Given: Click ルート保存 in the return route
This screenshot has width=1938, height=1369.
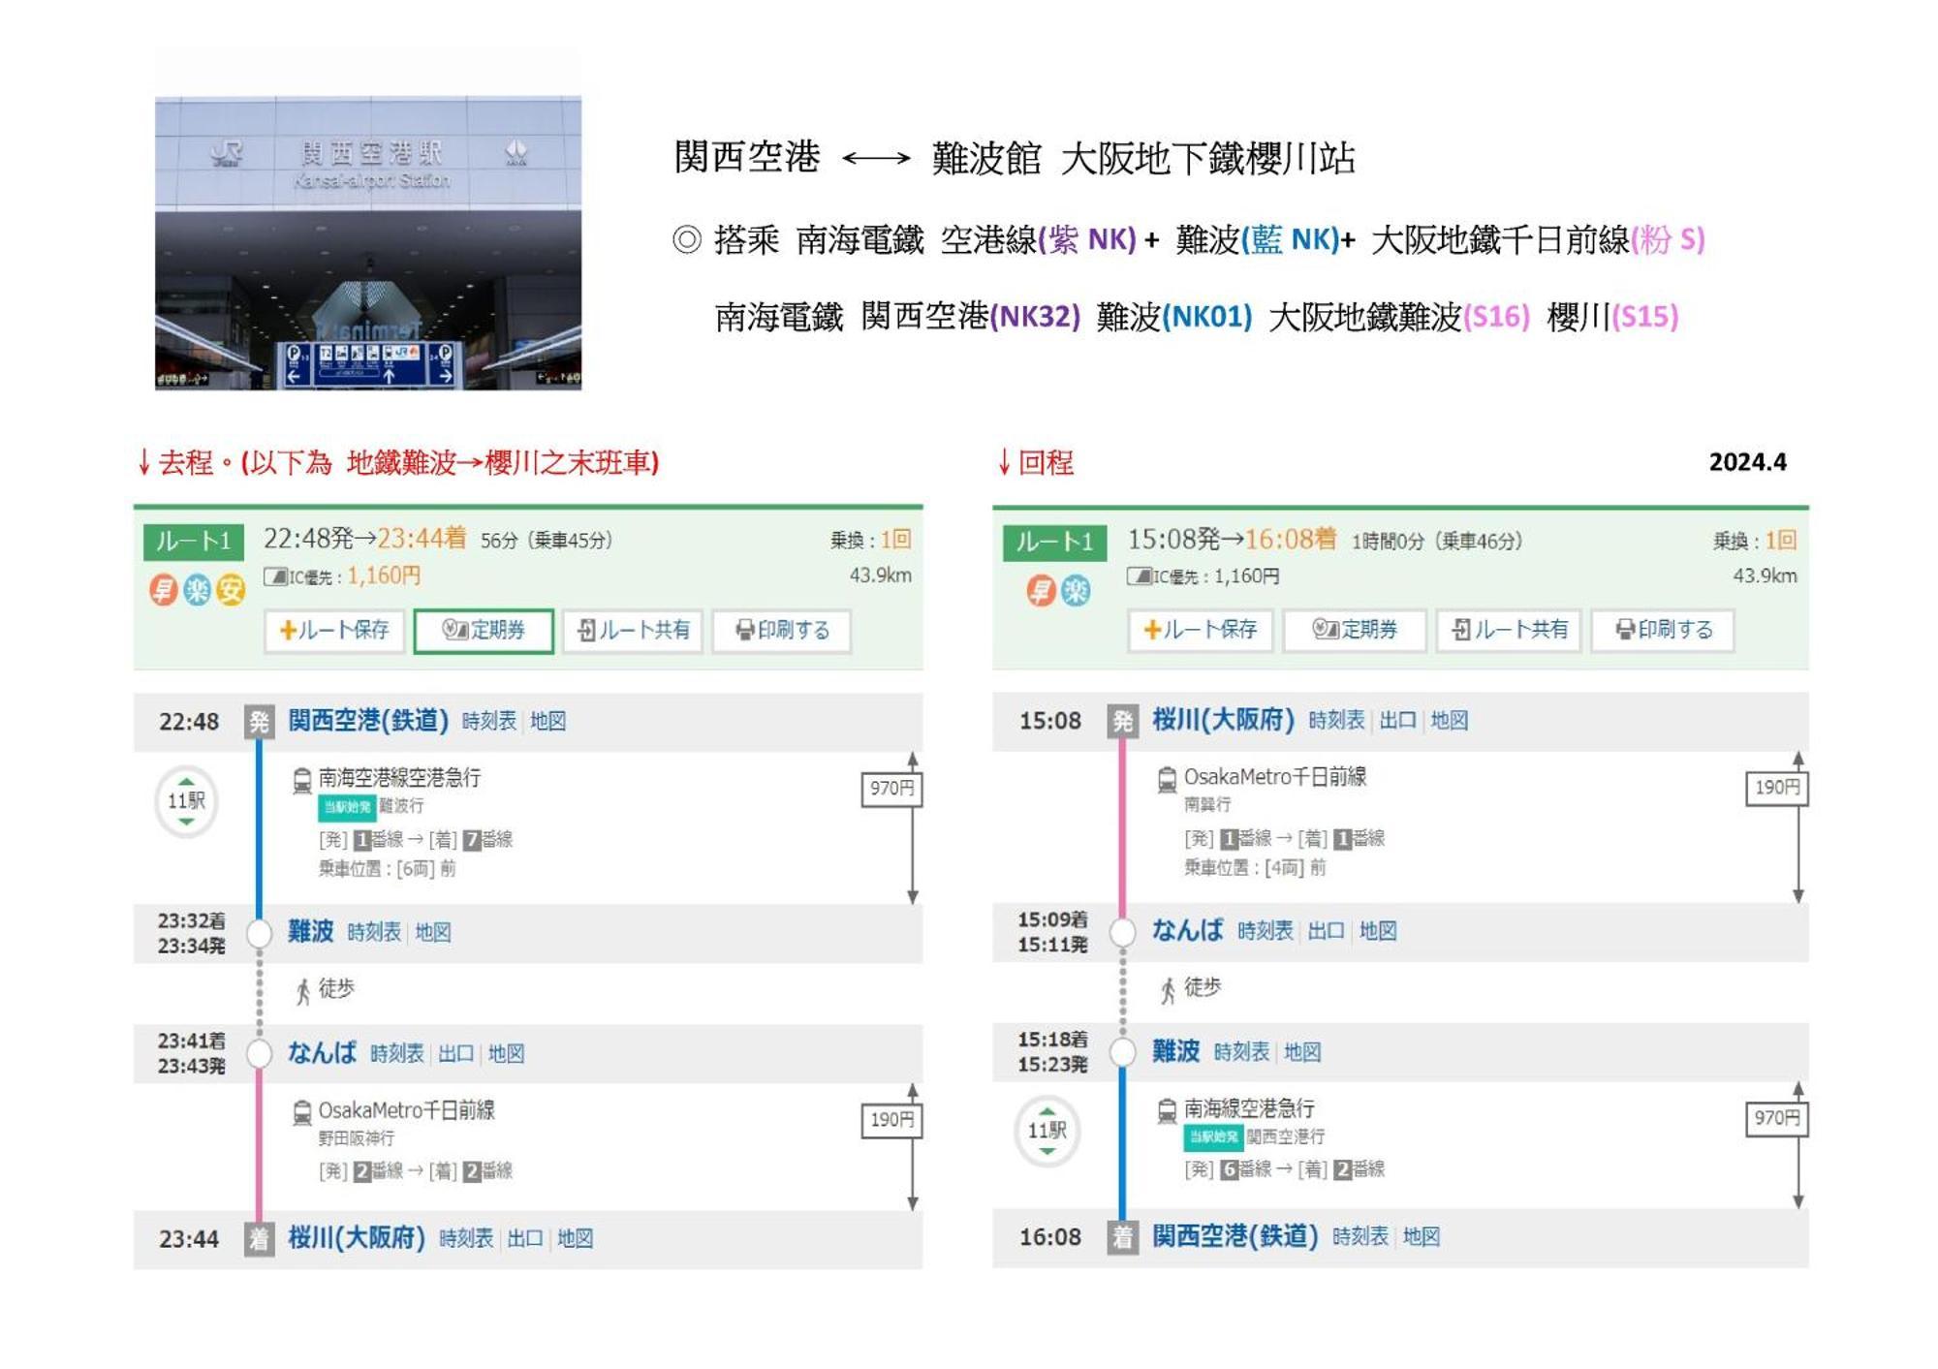Looking at the screenshot, I should (1201, 630).
